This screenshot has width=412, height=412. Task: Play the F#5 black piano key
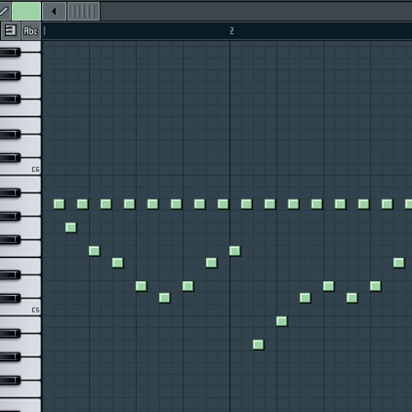tap(10, 240)
